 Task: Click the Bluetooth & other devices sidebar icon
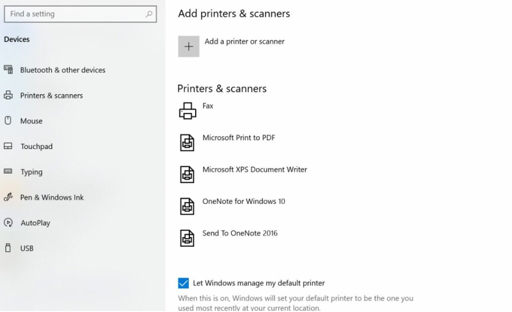pos(8,70)
